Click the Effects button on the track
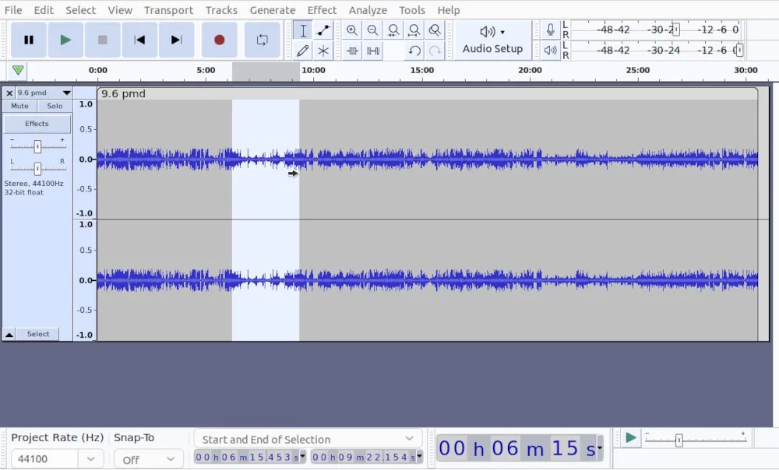The width and height of the screenshot is (779, 470). coord(37,123)
